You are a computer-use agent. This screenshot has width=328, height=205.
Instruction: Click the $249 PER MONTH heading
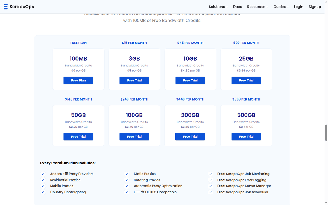coord(134,99)
